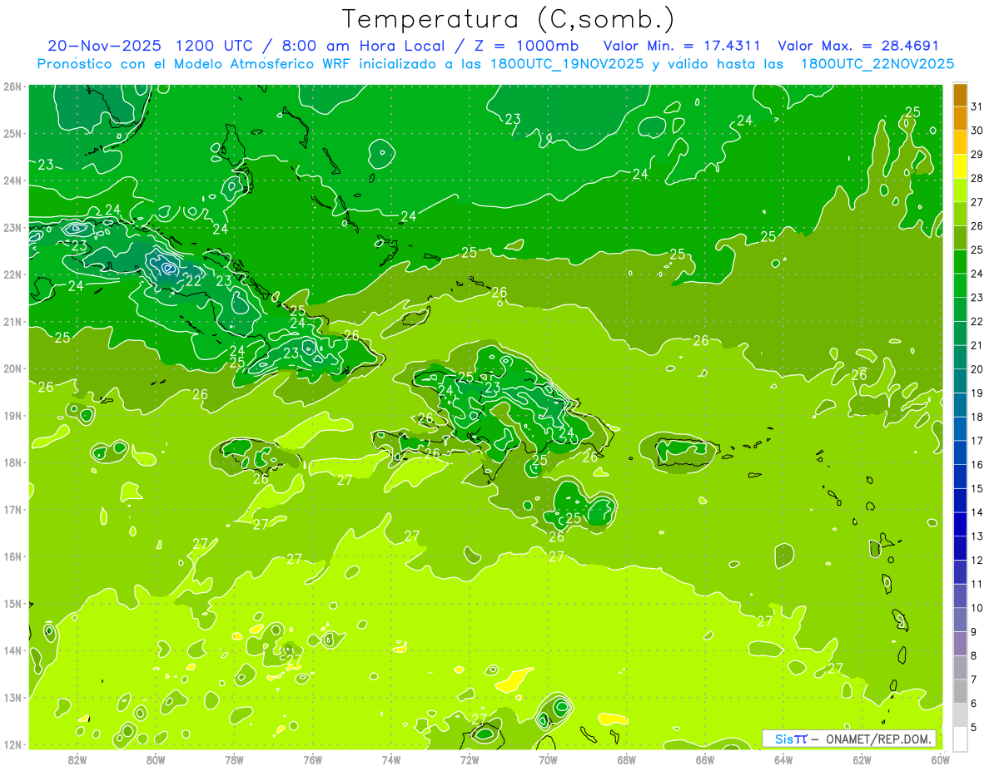Pick the orange swatch between 30 and 31

(960, 120)
